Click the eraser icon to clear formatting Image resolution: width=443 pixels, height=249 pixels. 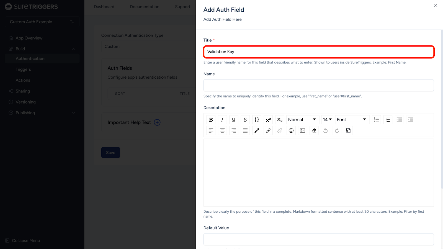314,130
